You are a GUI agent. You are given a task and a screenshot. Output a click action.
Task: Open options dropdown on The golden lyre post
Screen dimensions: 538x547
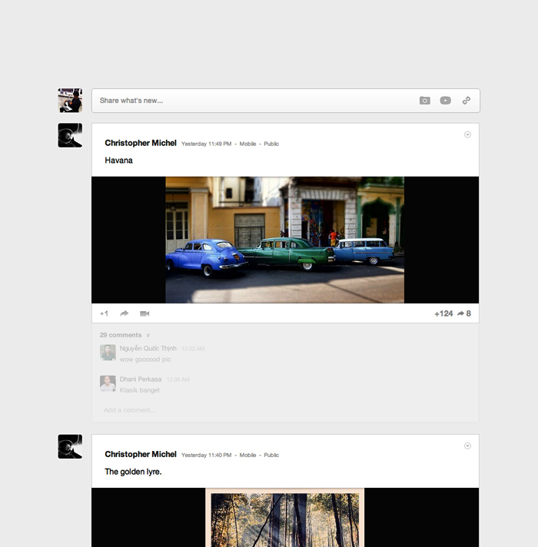coord(467,446)
